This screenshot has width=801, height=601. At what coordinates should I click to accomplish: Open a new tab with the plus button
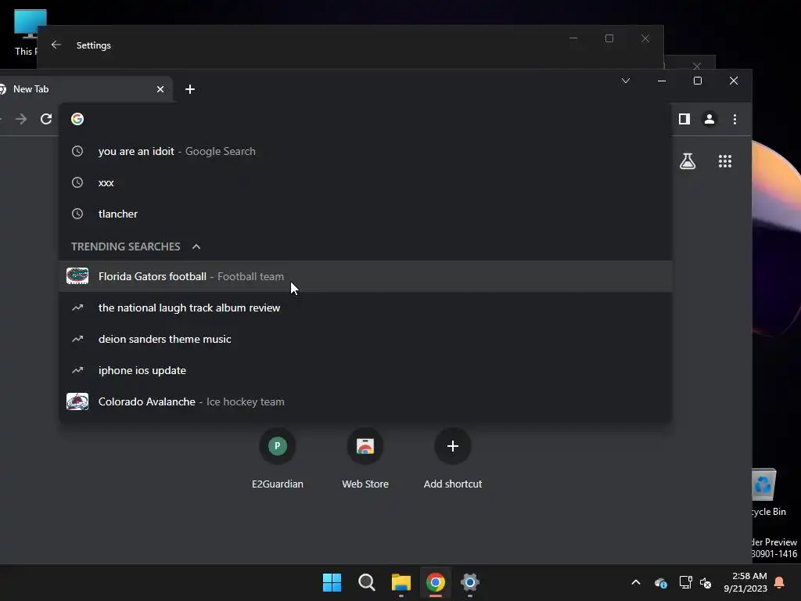[x=190, y=89]
